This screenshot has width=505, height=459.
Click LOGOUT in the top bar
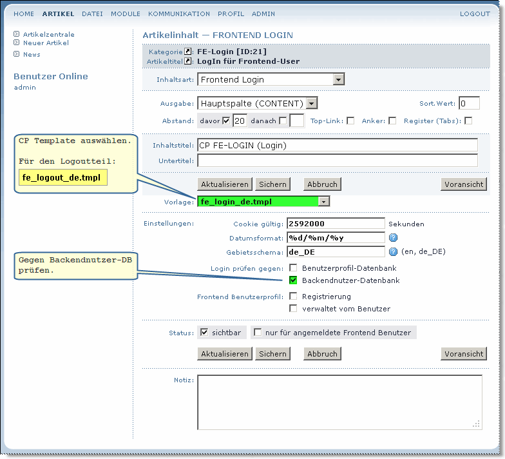(x=475, y=14)
